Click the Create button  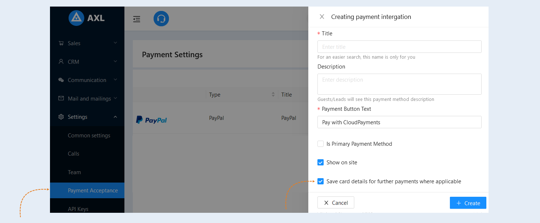[468, 203]
